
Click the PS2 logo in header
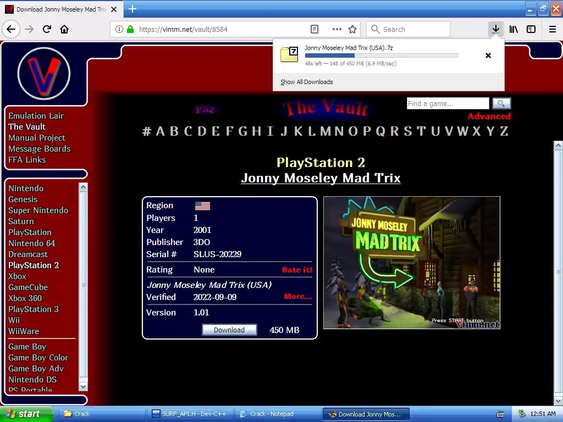pos(205,109)
